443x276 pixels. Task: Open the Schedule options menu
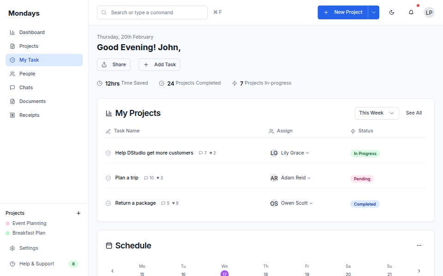click(419, 245)
